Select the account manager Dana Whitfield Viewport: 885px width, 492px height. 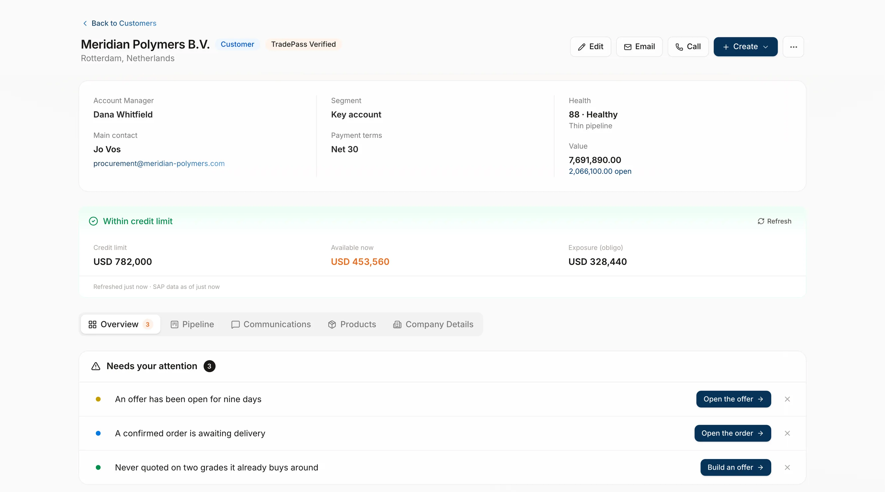[123, 115]
